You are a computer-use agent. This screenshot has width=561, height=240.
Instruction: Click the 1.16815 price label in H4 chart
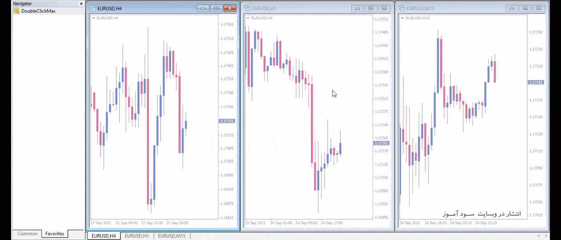pos(227,218)
